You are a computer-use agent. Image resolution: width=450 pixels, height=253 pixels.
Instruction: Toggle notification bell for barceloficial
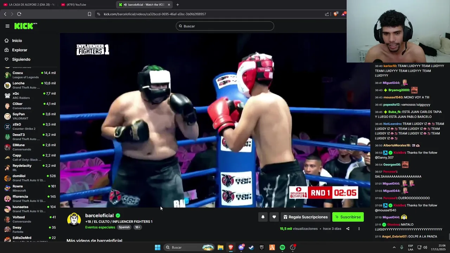click(263, 217)
